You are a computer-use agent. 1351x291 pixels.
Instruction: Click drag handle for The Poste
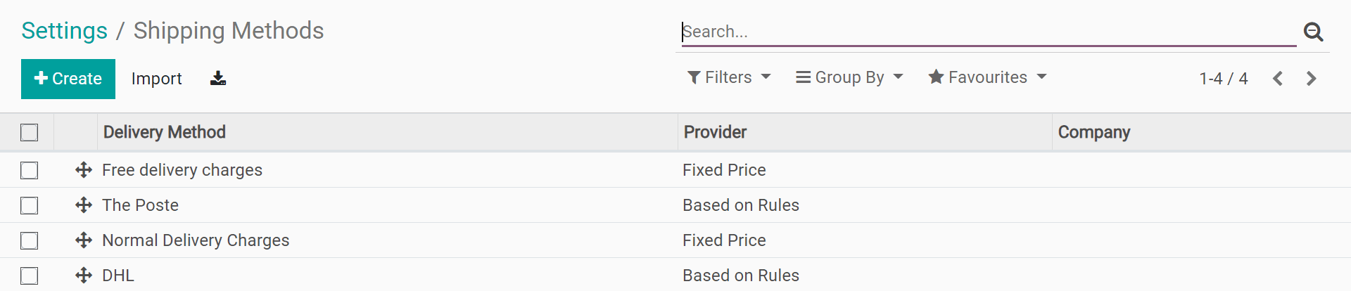coord(84,205)
